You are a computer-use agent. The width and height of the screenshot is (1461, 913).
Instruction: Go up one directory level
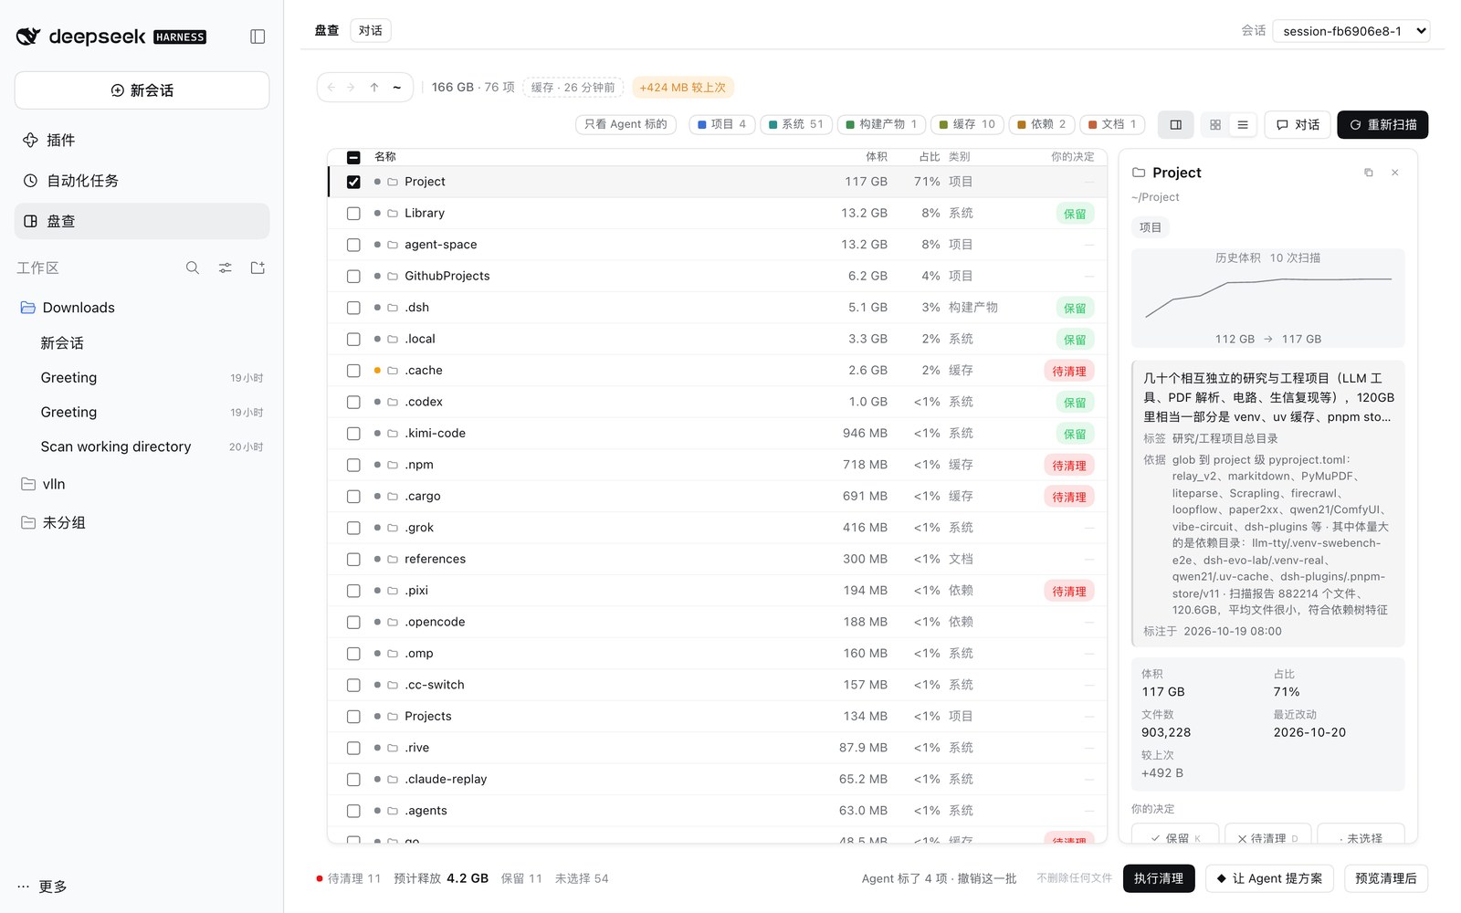tap(374, 88)
